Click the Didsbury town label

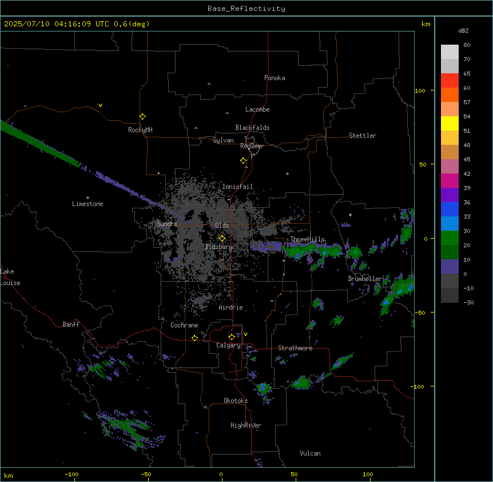pos(219,247)
